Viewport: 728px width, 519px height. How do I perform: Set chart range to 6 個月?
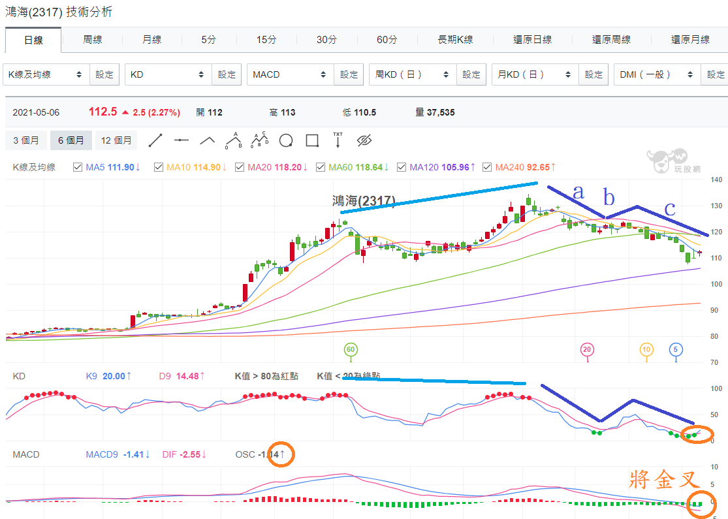pos(71,140)
